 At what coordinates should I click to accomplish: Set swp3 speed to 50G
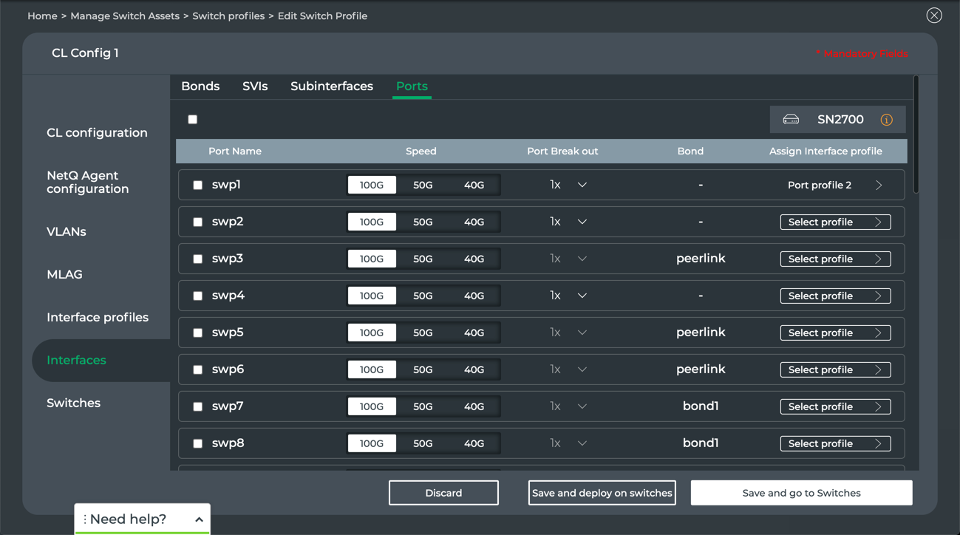click(423, 259)
